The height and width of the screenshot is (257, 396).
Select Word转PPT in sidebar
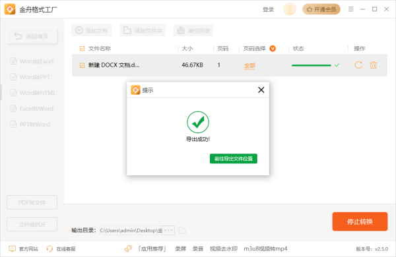[x=30, y=77]
